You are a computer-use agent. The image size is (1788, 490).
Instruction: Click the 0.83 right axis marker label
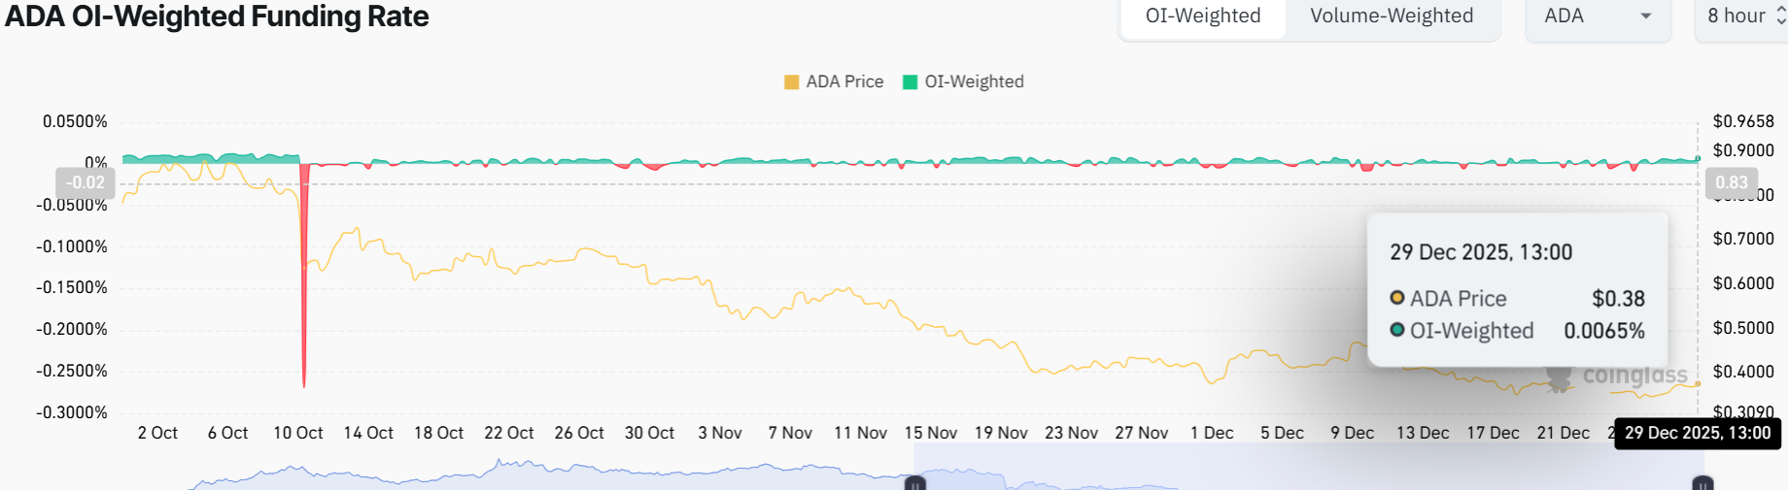(x=1731, y=182)
